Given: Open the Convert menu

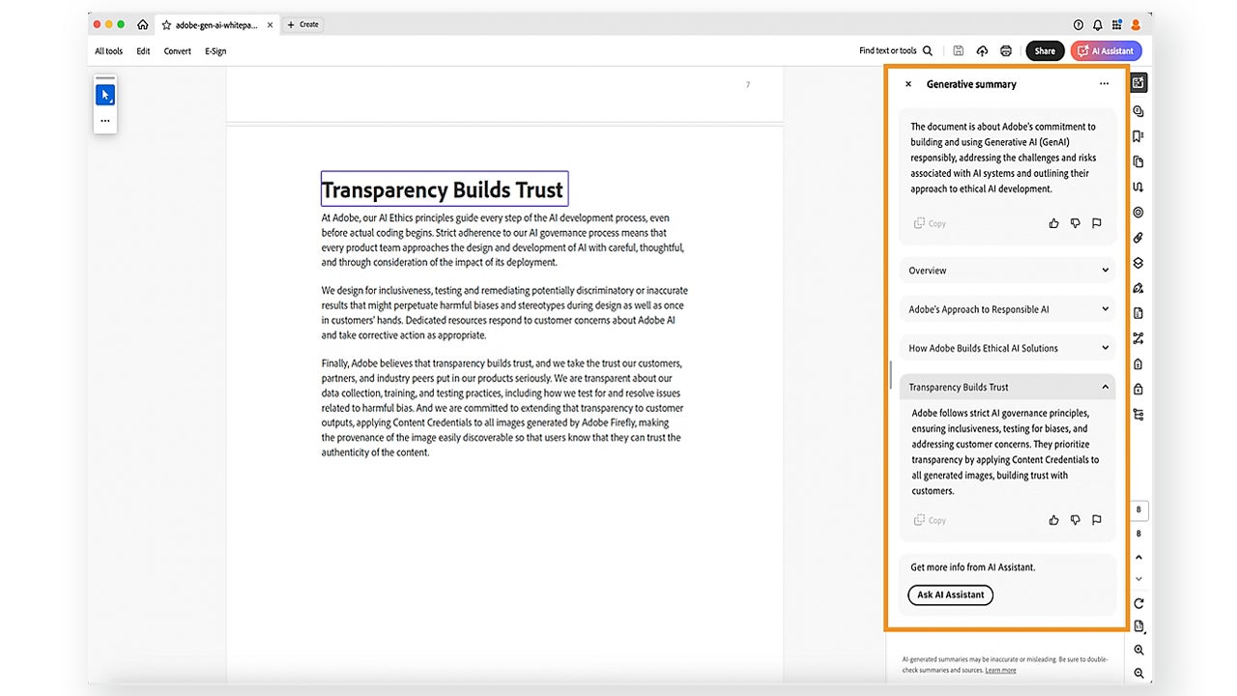Looking at the screenshot, I should click(177, 51).
